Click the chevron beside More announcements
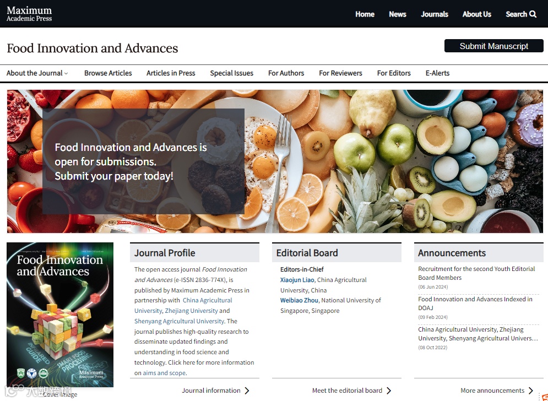Image resolution: width=548 pixels, height=401 pixels. [x=531, y=391]
